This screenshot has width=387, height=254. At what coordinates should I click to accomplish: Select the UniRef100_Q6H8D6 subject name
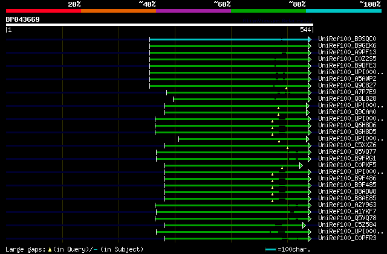(347, 125)
